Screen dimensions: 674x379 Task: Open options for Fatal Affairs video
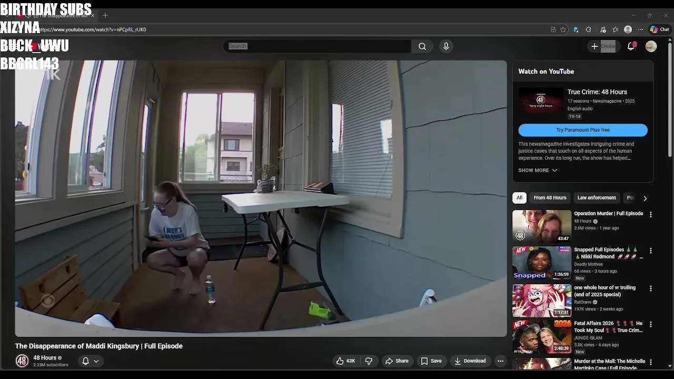tap(651, 325)
